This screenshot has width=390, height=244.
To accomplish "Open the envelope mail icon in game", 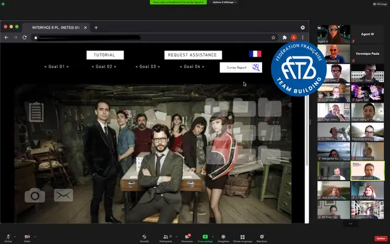I will pos(63,195).
